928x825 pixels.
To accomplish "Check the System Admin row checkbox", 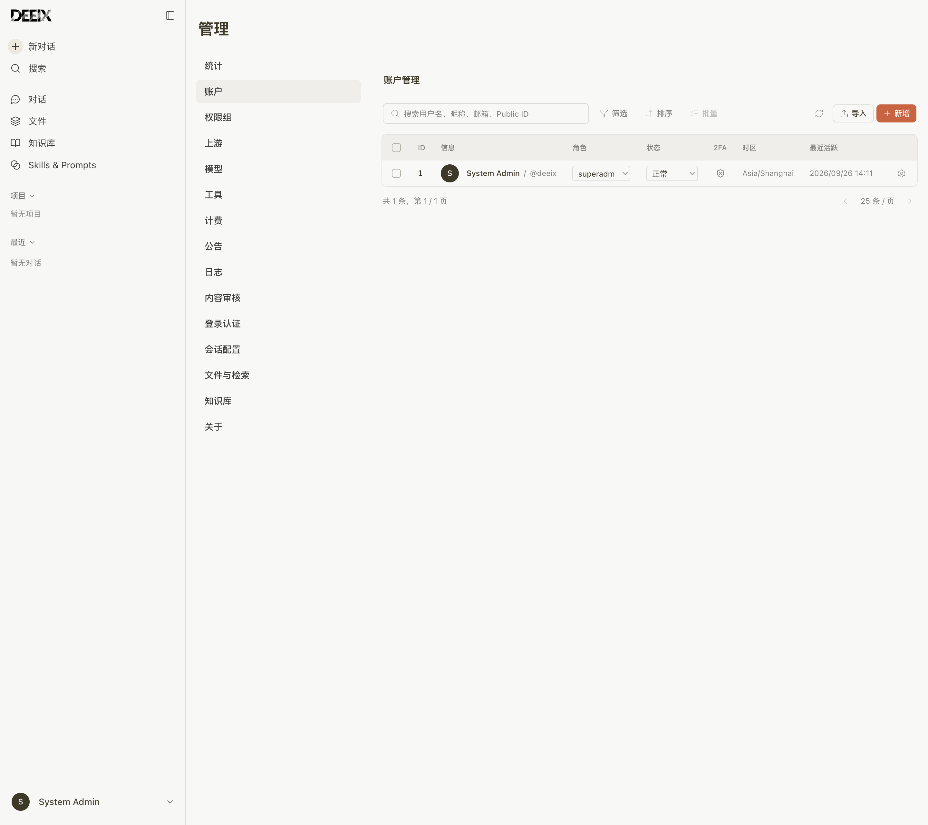I will pos(396,173).
